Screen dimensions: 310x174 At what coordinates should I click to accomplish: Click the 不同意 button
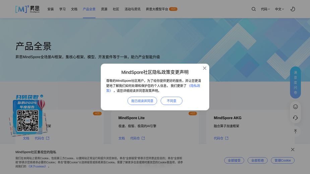coord(171,101)
